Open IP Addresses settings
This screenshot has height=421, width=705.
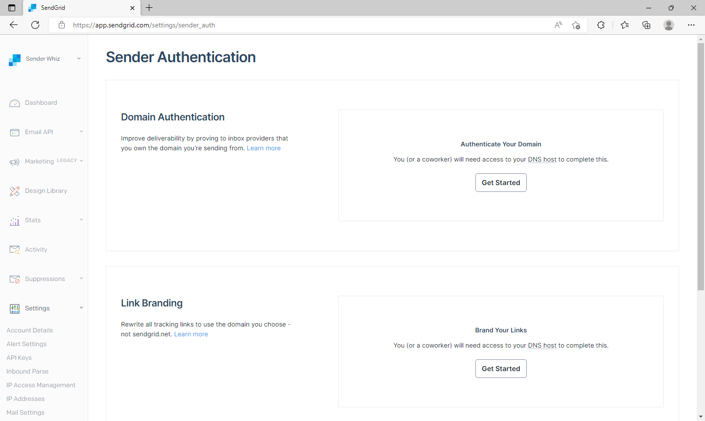coord(25,399)
